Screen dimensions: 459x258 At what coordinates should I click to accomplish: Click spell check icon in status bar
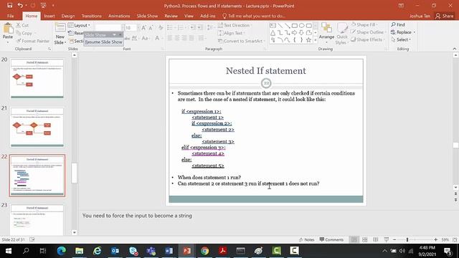point(32,239)
